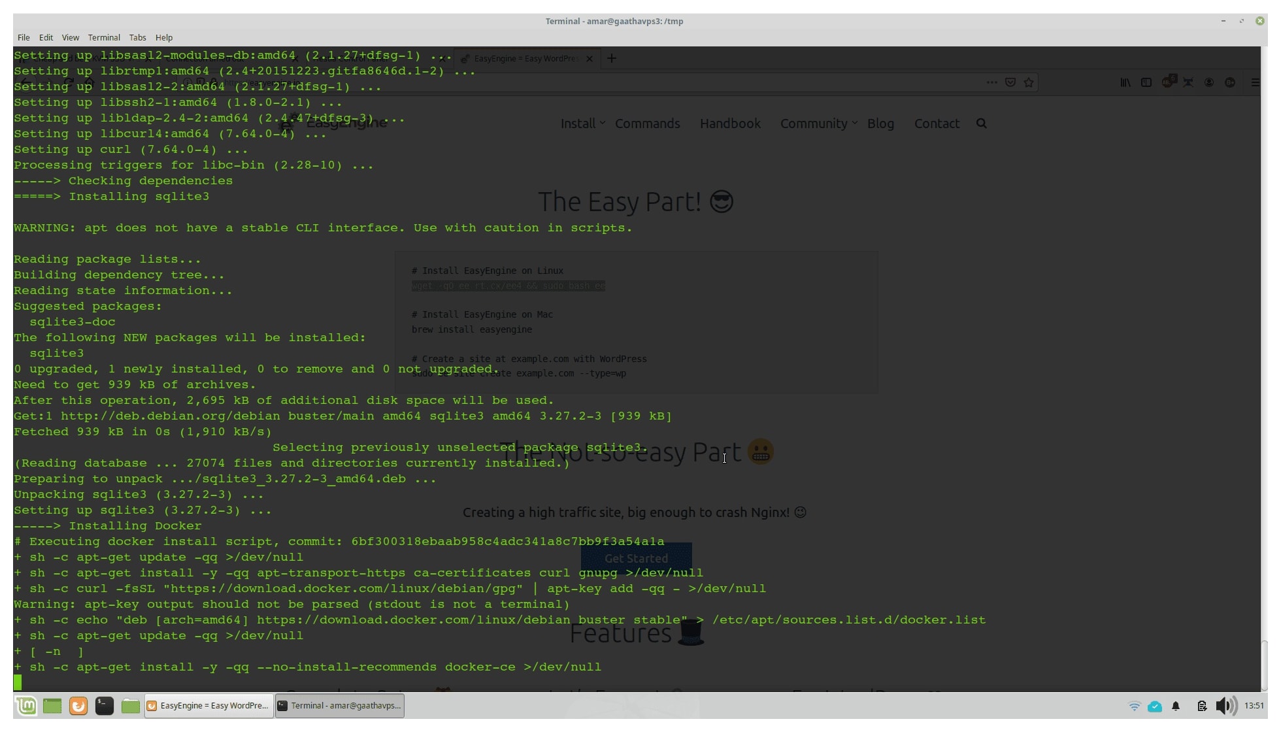Open the View menu in Terminal
This screenshot has width=1281, height=732.
point(70,37)
